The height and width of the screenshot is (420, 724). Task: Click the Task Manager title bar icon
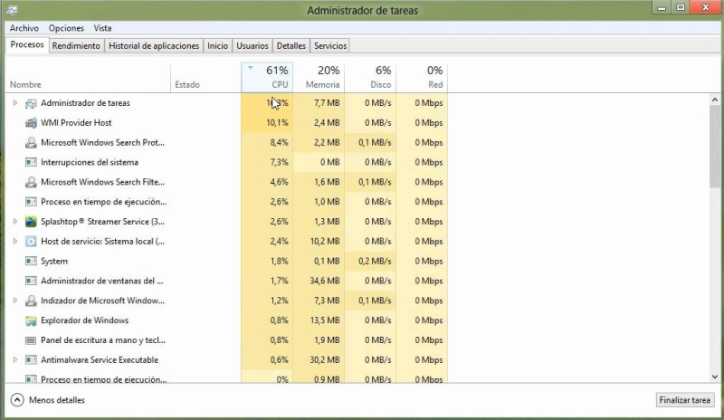tap(12, 10)
